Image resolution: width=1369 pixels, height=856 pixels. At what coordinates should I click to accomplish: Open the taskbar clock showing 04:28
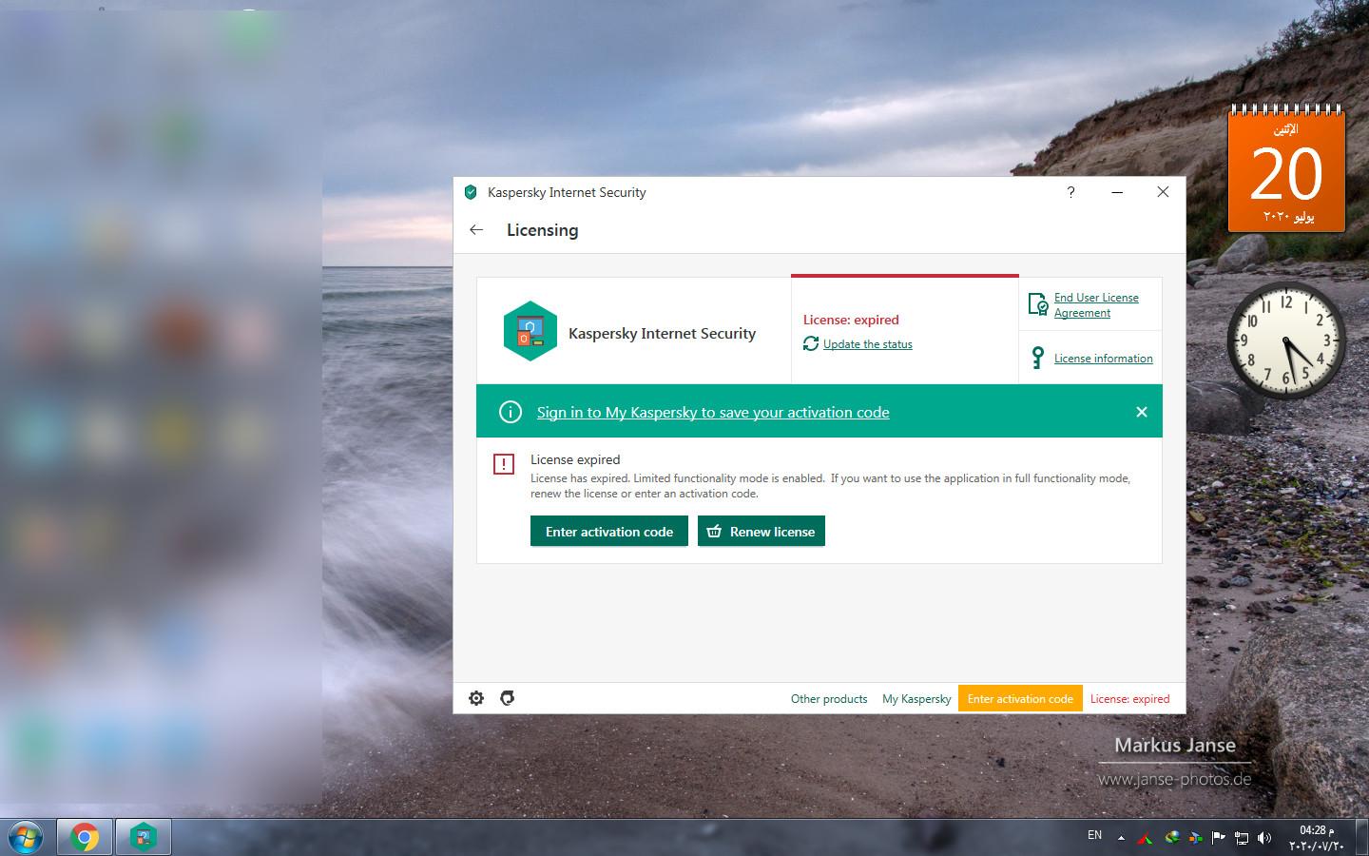coord(1317,838)
